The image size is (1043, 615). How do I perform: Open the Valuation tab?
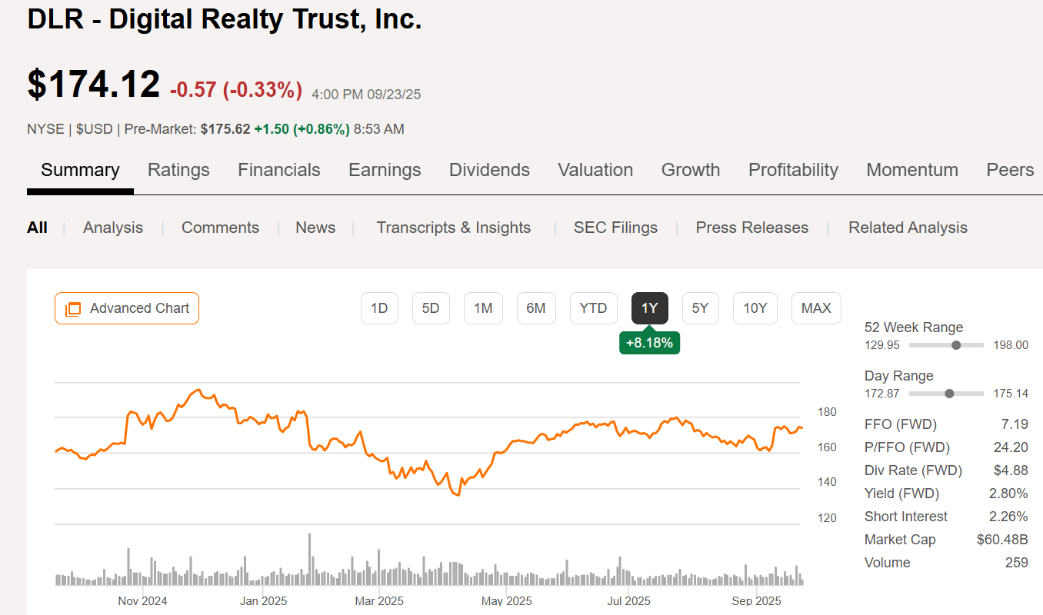pos(595,170)
